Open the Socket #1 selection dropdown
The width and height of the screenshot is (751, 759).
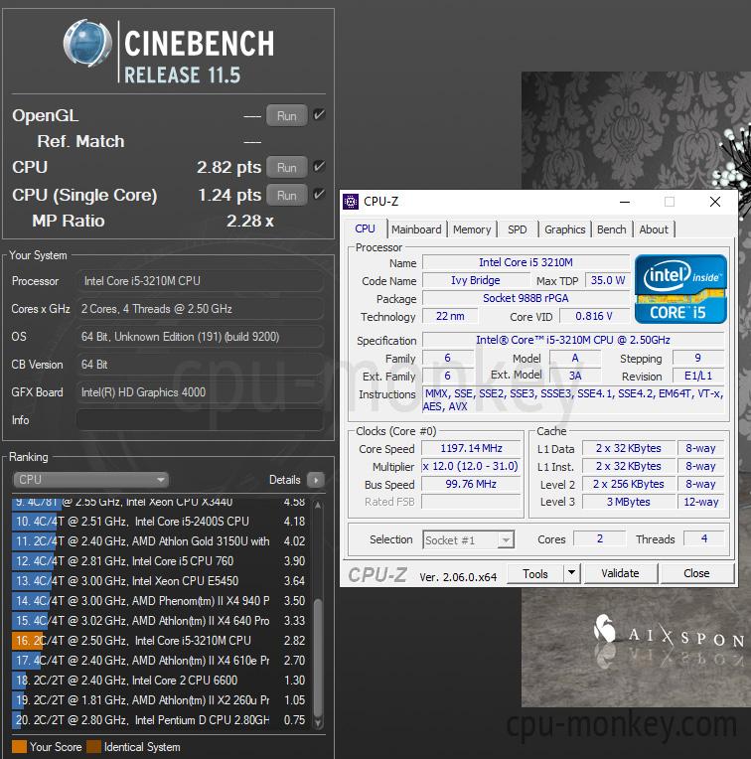point(469,539)
